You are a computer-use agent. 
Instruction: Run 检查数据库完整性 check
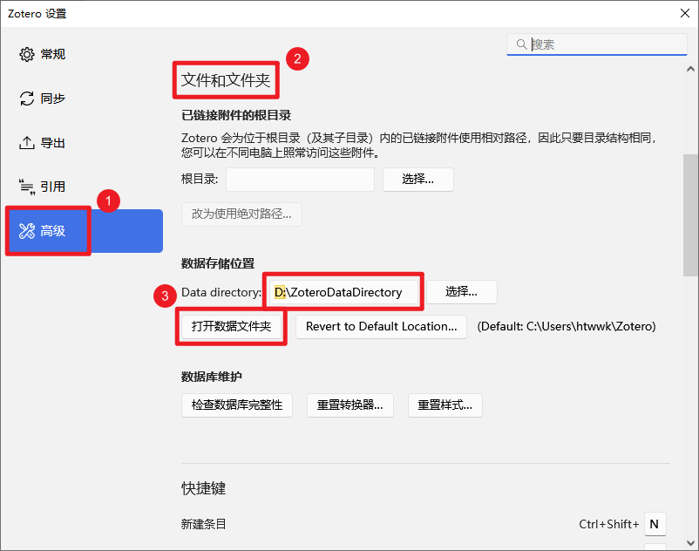coord(236,405)
